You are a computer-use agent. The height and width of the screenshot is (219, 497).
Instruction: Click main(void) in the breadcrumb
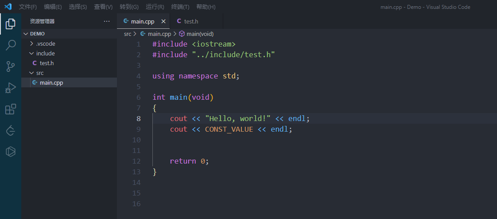[x=200, y=34]
